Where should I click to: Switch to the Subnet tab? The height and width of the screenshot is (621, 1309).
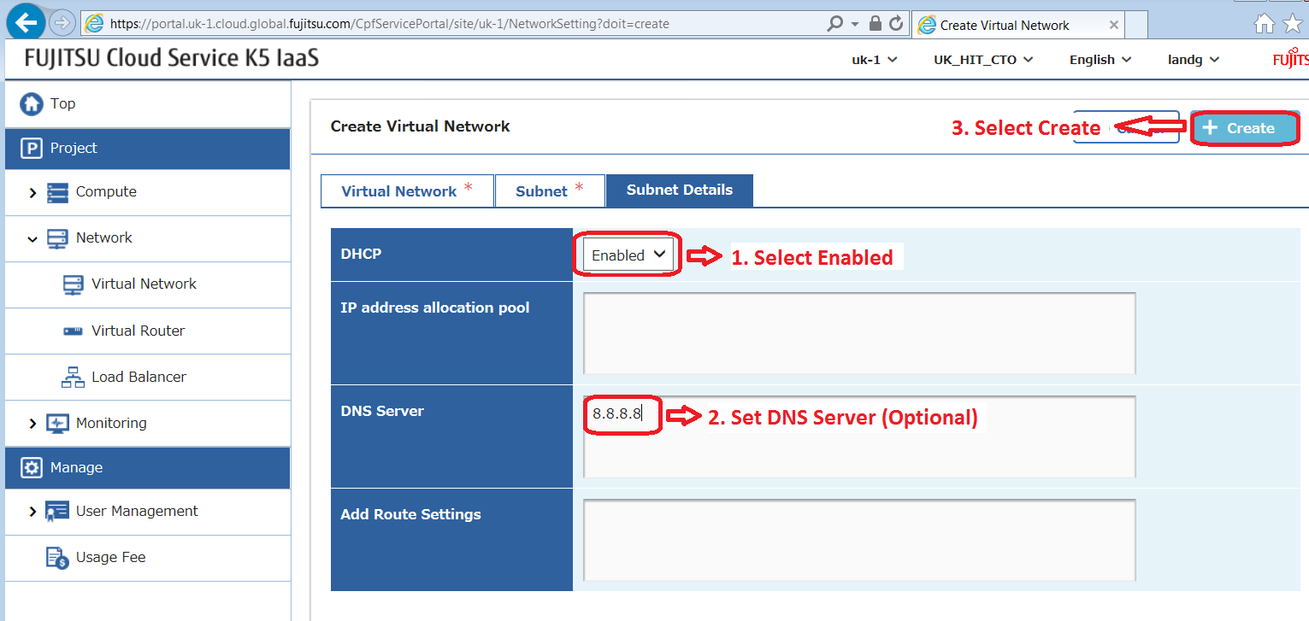(550, 190)
